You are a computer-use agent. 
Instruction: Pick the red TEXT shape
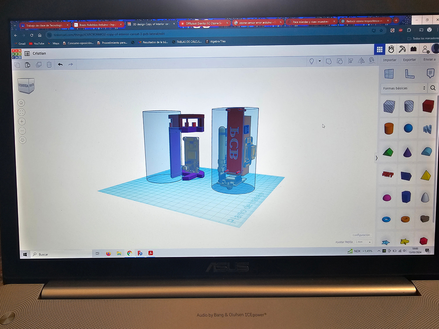click(x=387, y=174)
